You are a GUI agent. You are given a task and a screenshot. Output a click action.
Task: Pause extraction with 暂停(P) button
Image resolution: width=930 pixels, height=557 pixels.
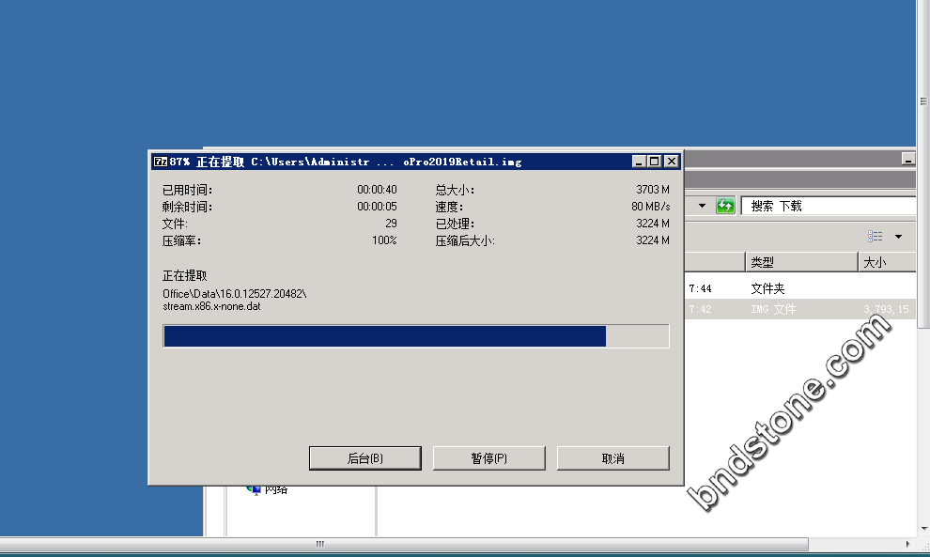(x=488, y=458)
